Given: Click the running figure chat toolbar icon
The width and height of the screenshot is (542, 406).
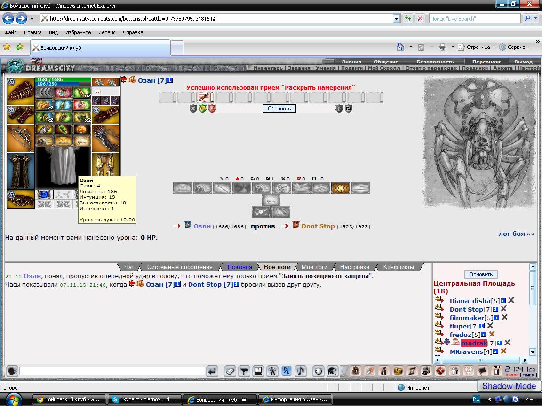Looking at the screenshot, I should point(272,372).
